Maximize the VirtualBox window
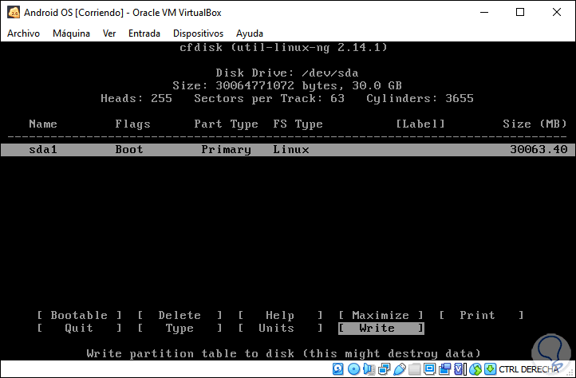 click(520, 12)
